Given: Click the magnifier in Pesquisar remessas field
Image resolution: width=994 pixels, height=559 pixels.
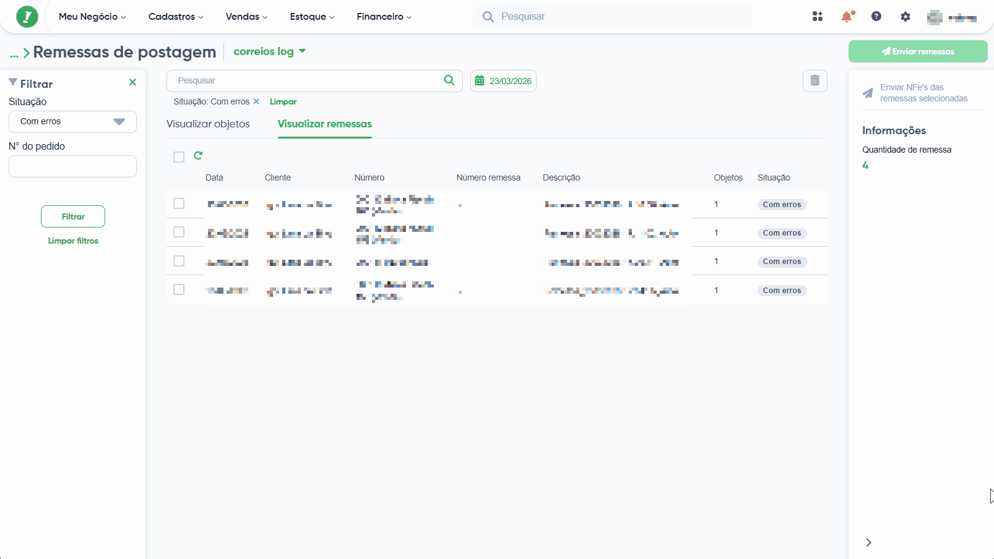Looking at the screenshot, I should tap(449, 80).
